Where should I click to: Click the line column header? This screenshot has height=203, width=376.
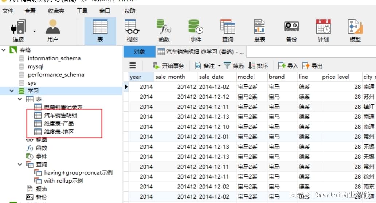click(309, 77)
